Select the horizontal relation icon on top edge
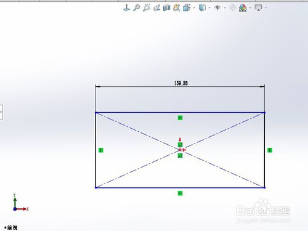This screenshot has width=308, height=231. coord(180,118)
